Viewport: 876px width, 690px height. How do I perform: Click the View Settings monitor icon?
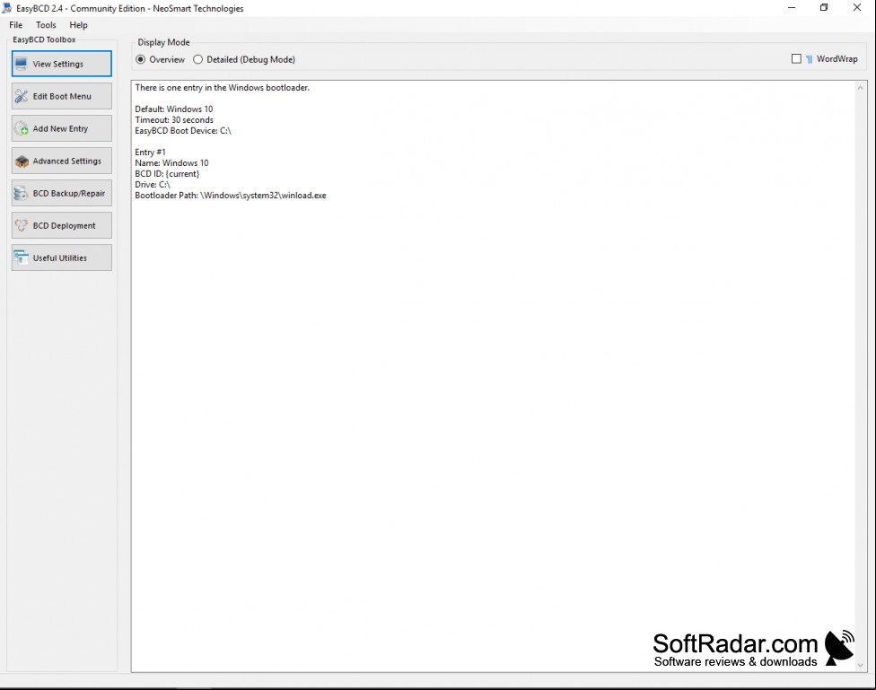click(x=22, y=64)
